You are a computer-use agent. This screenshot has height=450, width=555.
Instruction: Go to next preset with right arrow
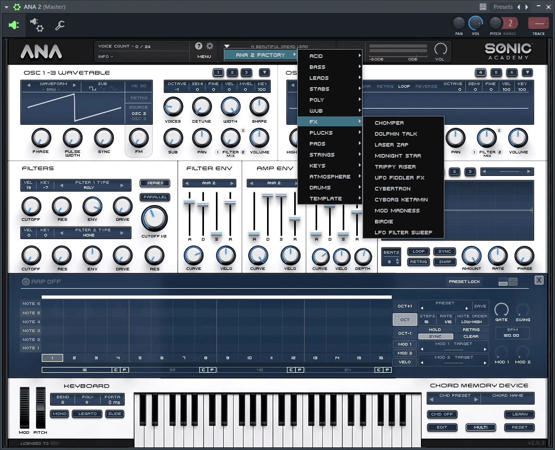click(527, 7)
